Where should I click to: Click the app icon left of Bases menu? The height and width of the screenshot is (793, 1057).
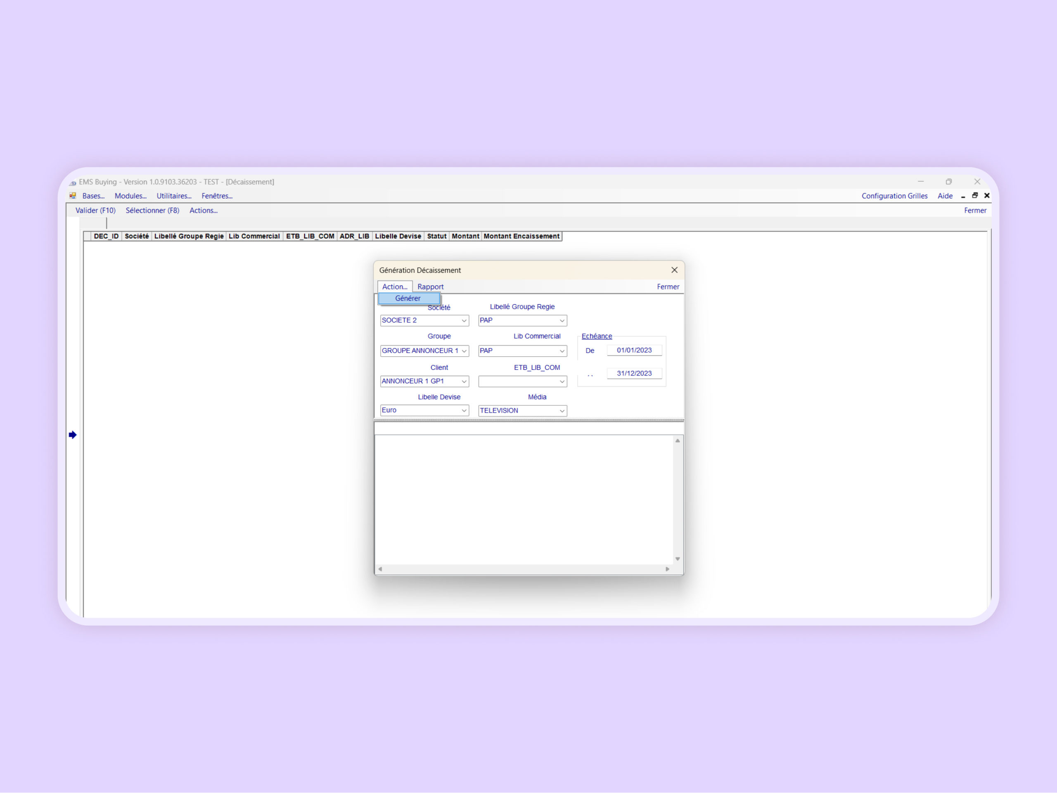73,196
